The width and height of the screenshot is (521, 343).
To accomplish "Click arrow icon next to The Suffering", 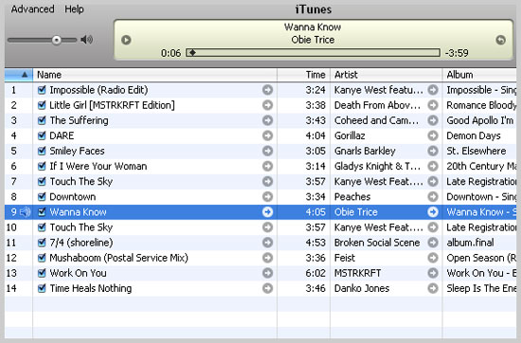I will click(x=267, y=120).
